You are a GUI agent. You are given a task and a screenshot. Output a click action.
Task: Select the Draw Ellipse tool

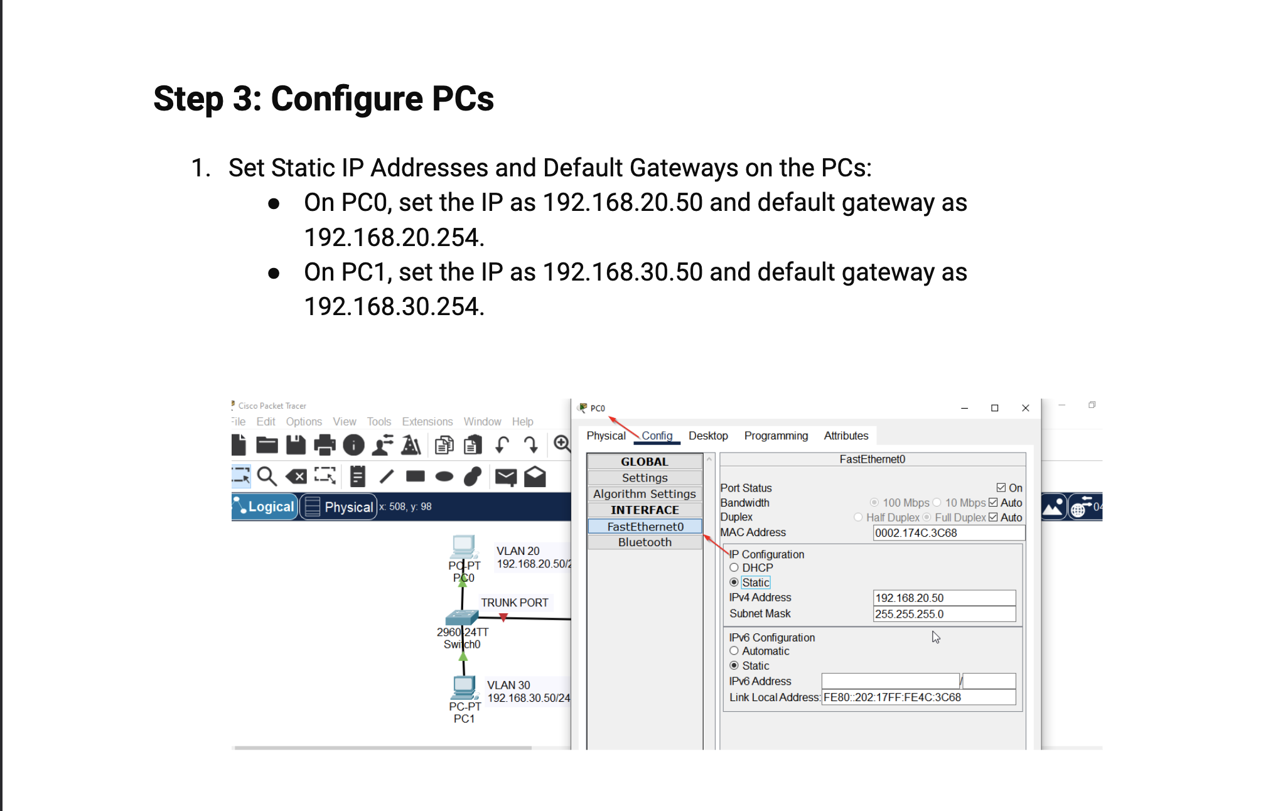coord(444,476)
